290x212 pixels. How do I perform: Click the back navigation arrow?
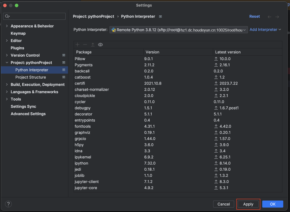pyautogui.click(x=269, y=17)
